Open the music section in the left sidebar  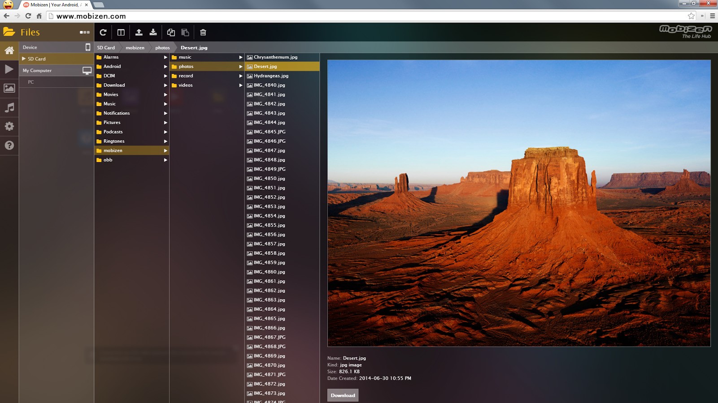pos(9,107)
